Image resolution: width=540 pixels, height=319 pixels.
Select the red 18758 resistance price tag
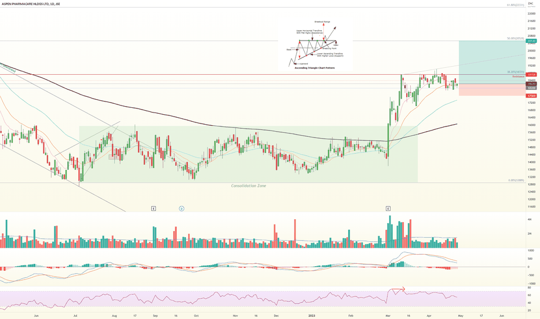(531, 75)
